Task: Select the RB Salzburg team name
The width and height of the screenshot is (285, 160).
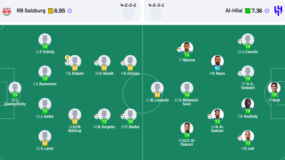Action: (31, 11)
